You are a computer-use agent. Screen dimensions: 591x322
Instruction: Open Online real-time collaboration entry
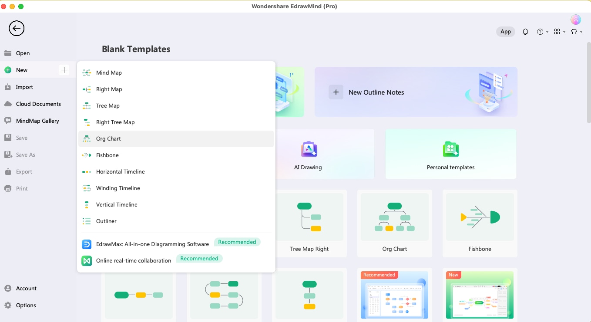tap(176, 260)
